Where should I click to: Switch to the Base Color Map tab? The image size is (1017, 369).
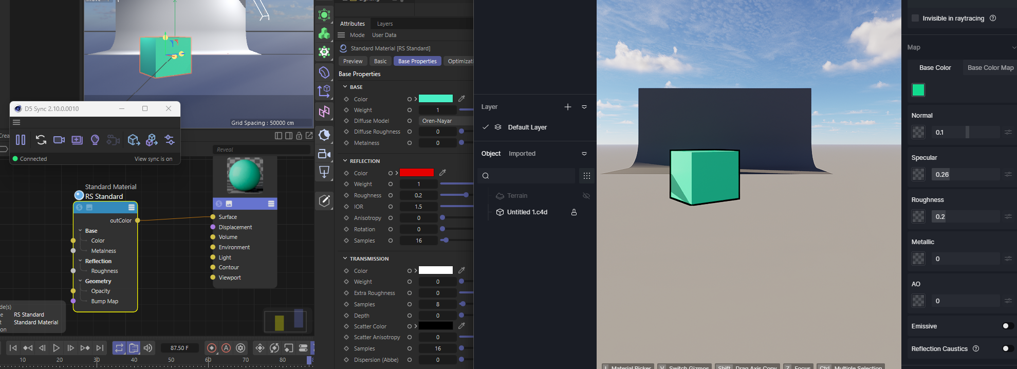click(990, 68)
